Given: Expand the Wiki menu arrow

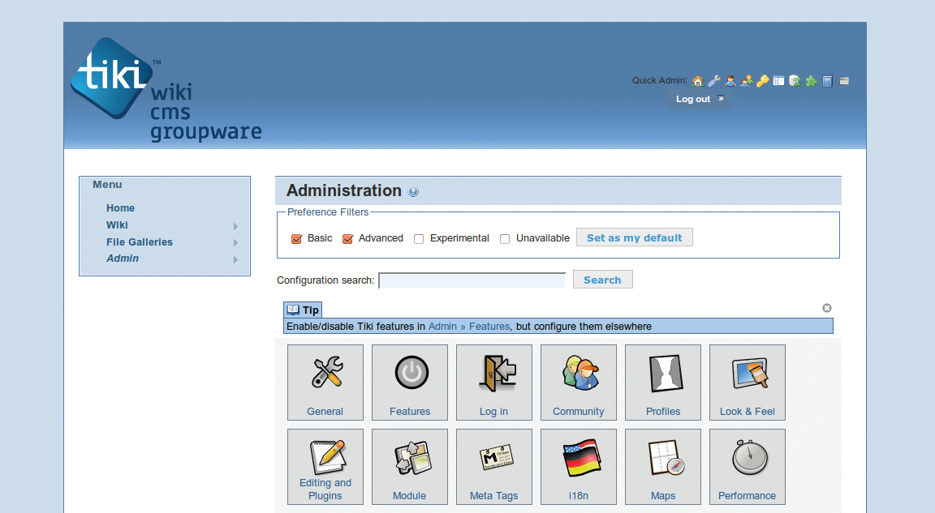Looking at the screenshot, I should (x=235, y=226).
